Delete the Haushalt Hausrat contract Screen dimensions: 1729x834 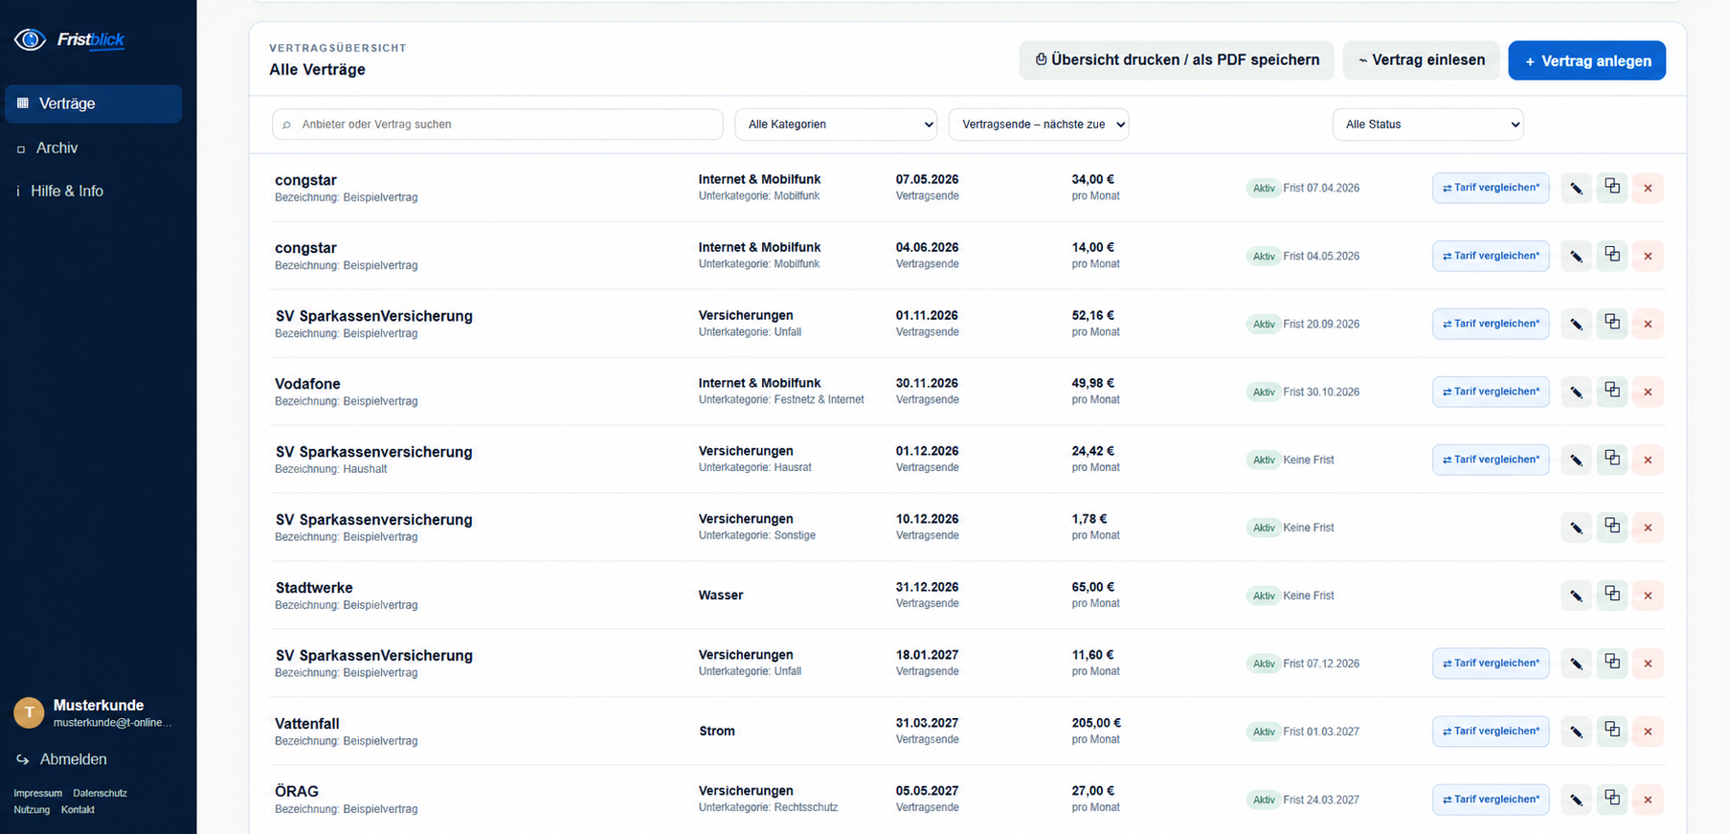coord(1648,460)
